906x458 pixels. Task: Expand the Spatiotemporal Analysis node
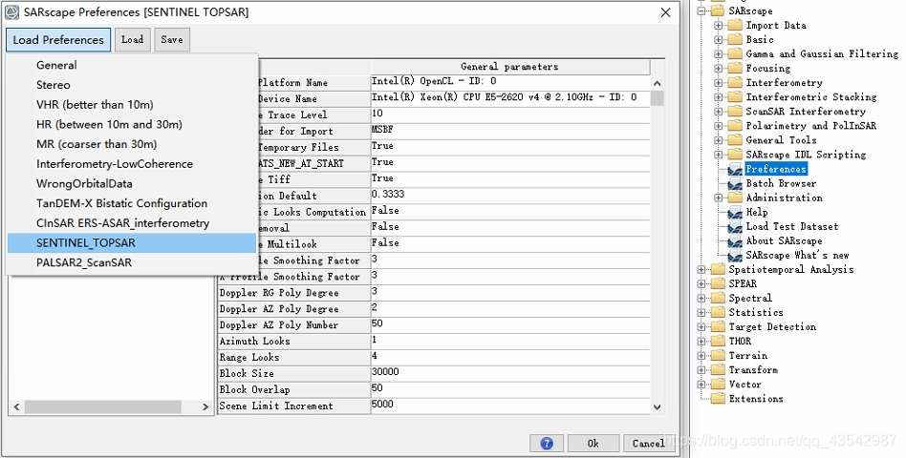(701, 270)
